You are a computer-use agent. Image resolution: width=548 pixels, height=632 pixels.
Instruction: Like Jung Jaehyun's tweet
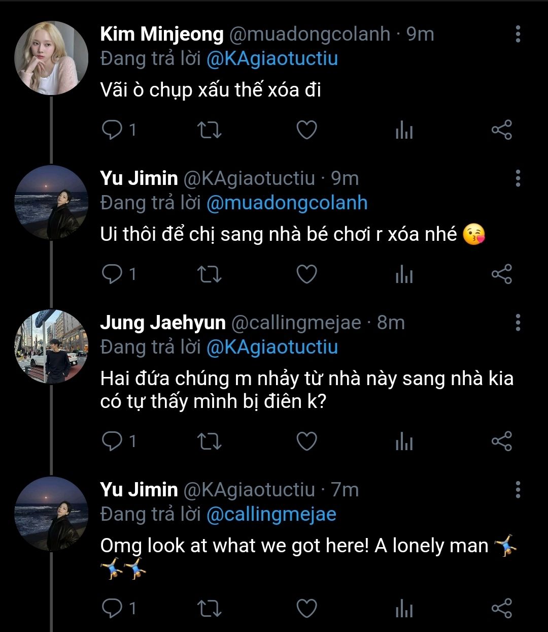[306, 441]
